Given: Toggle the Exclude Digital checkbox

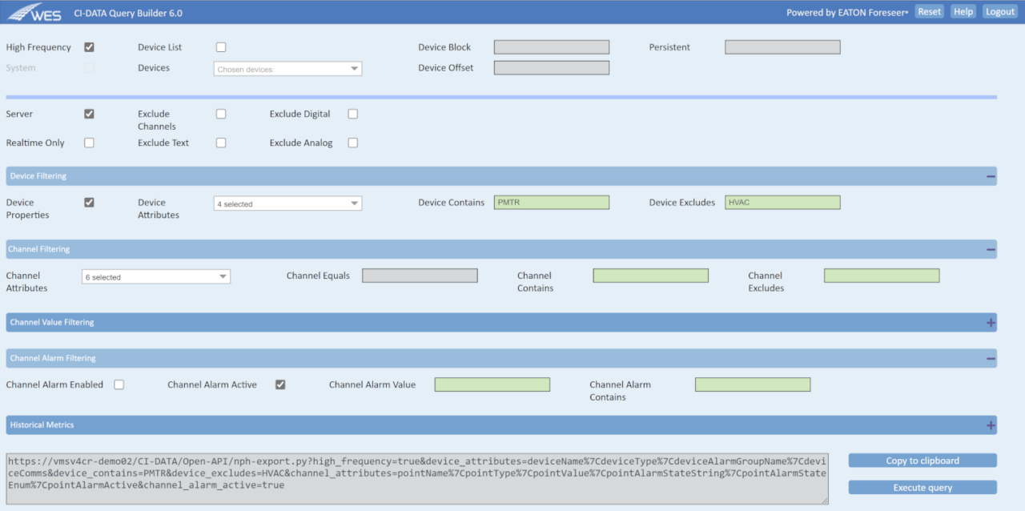Looking at the screenshot, I should coord(352,114).
